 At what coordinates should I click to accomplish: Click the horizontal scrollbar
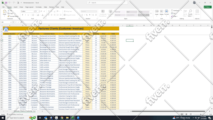[x=168, y=111]
